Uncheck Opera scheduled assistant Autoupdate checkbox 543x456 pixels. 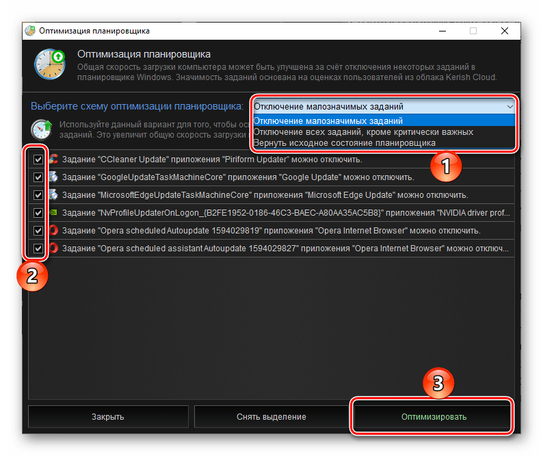[x=38, y=249]
